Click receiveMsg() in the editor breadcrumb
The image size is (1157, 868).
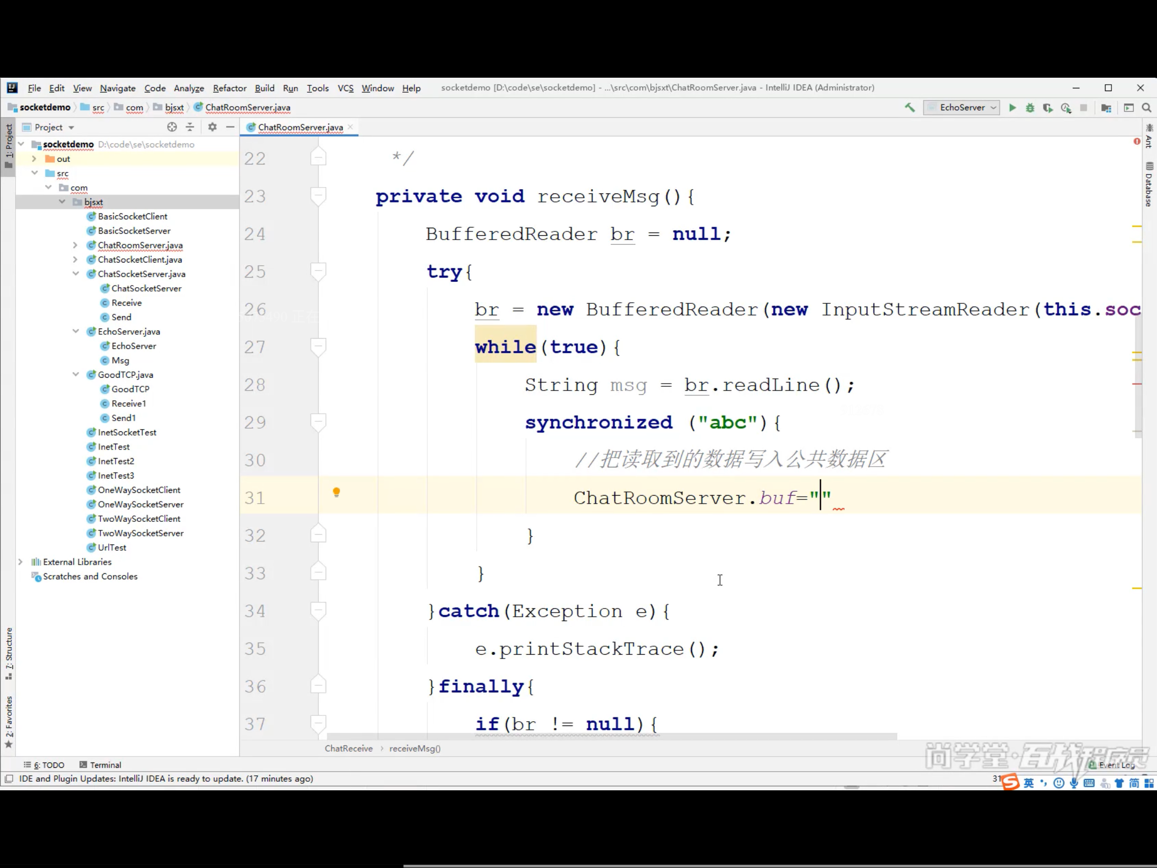[415, 749]
